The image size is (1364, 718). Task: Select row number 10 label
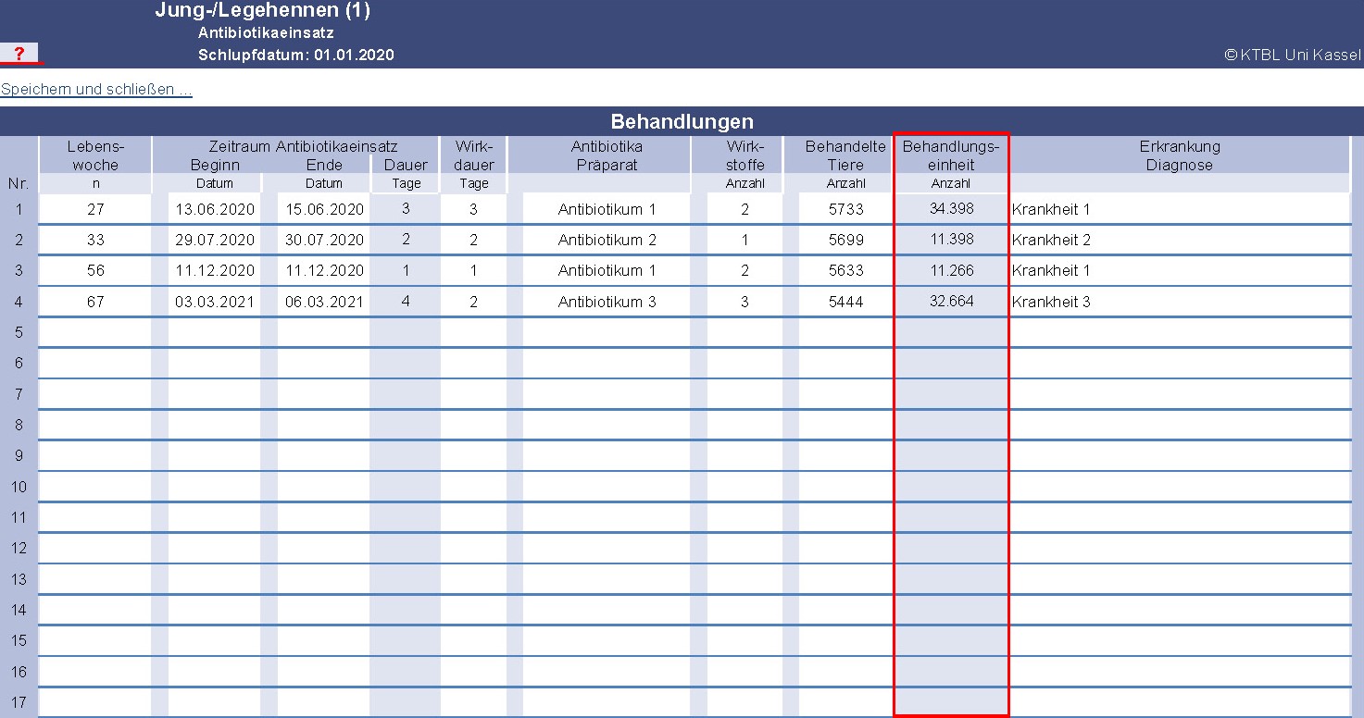click(x=19, y=487)
